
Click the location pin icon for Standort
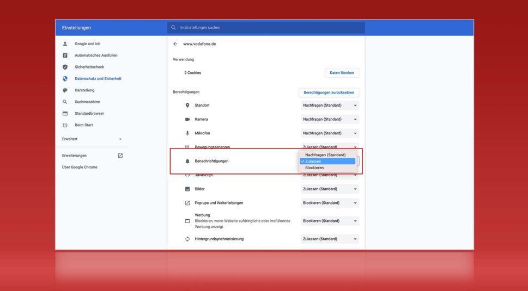[187, 106]
